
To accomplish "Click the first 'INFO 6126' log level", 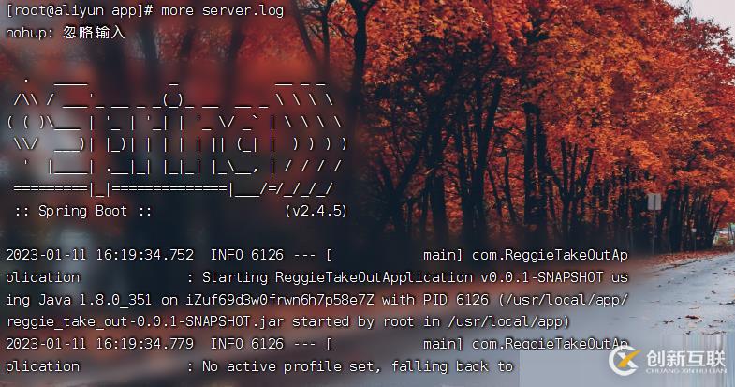I will [246, 255].
